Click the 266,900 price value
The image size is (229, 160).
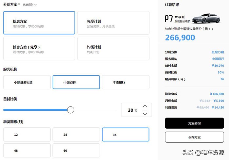(180, 38)
